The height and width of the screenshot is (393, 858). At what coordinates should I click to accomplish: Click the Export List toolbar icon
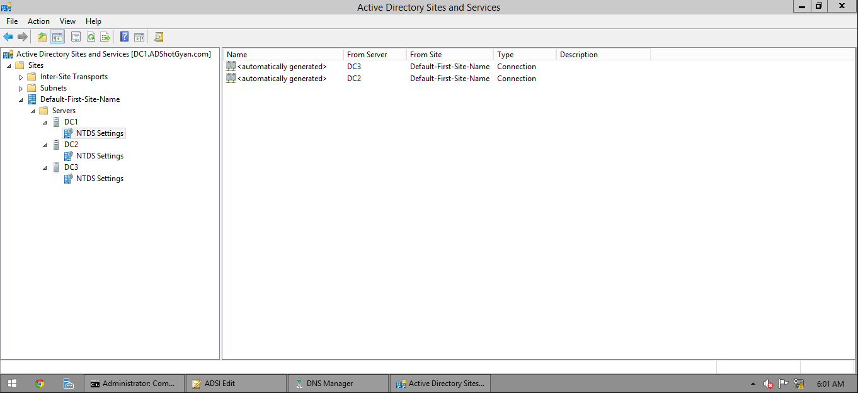[x=105, y=37]
